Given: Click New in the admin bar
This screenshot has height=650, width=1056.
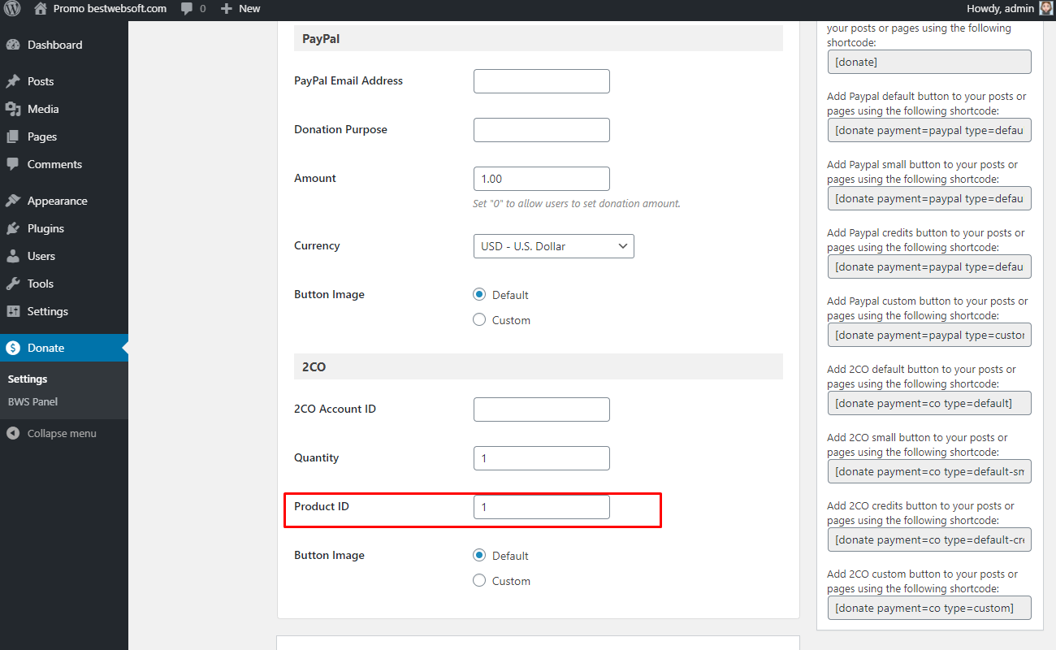Looking at the screenshot, I should pyautogui.click(x=249, y=8).
